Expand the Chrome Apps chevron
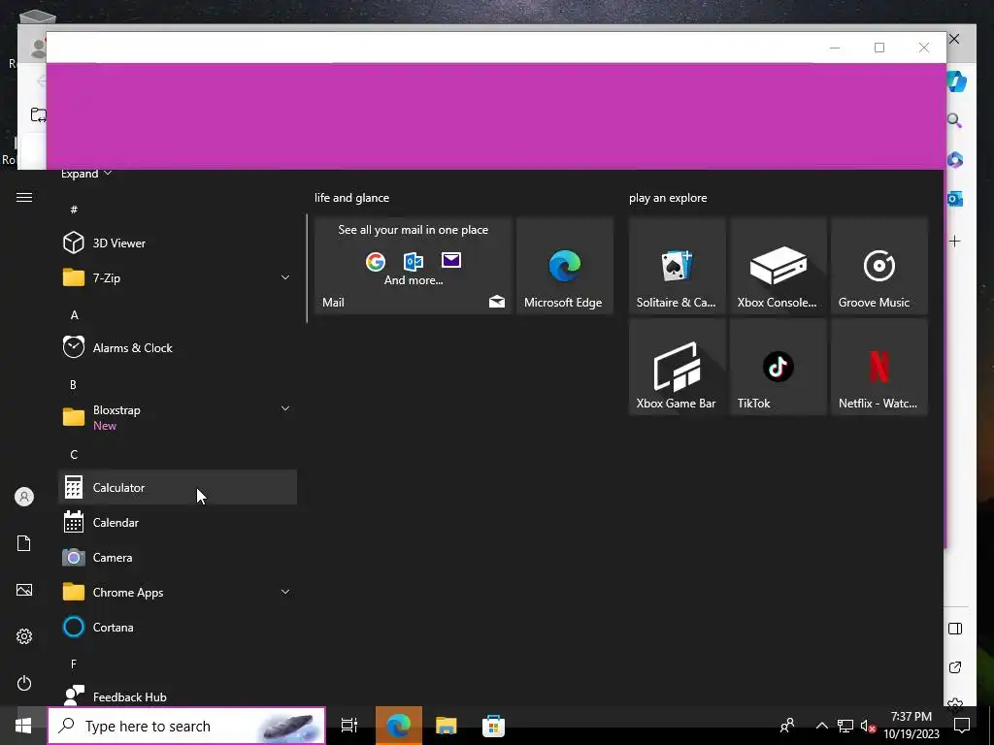Image resolution: width=994 pixels, height=745 pixels. [285, 592]
